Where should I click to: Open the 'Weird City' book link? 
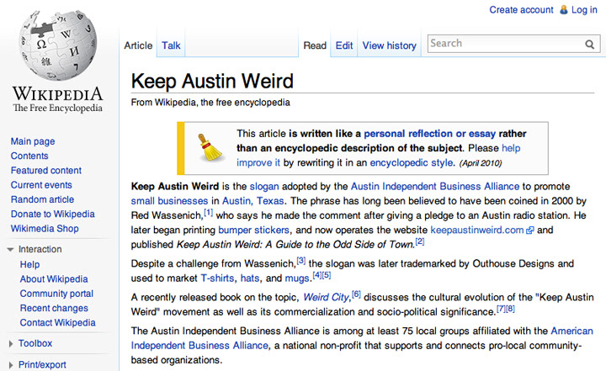[x=326, y=297]
